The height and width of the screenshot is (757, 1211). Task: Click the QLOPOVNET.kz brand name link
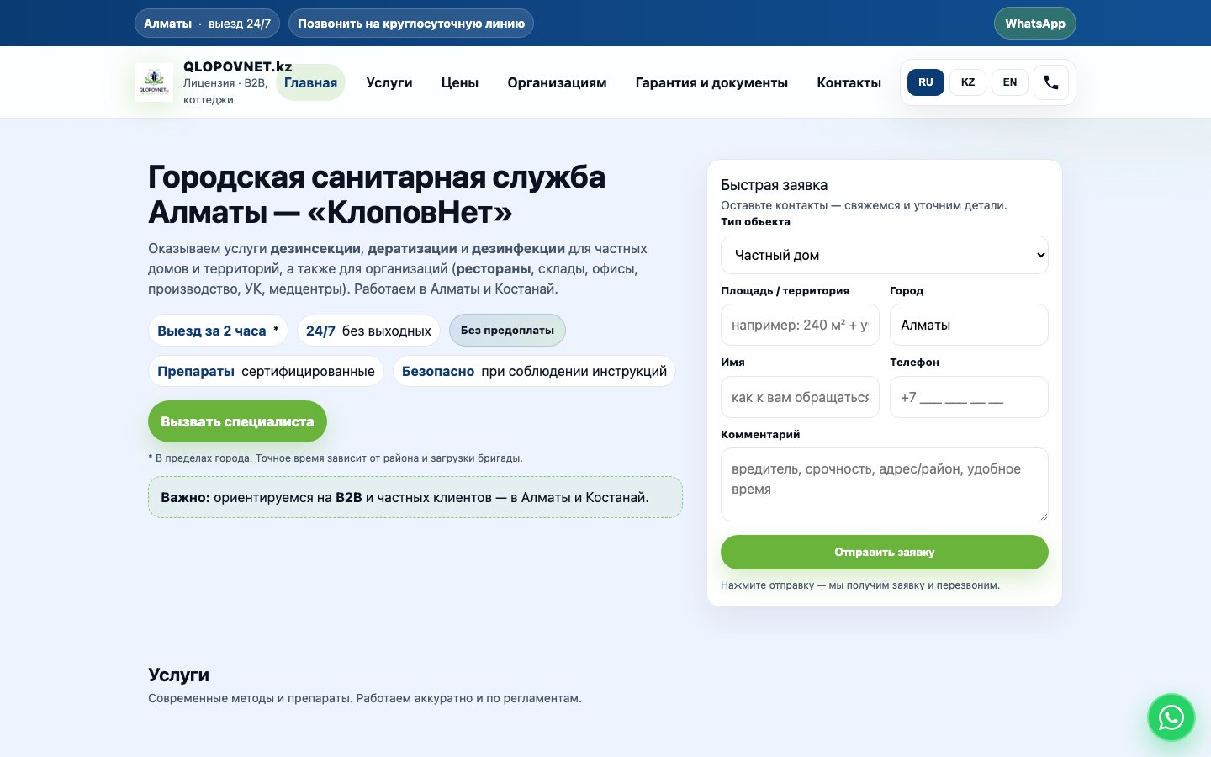[238, 66]
